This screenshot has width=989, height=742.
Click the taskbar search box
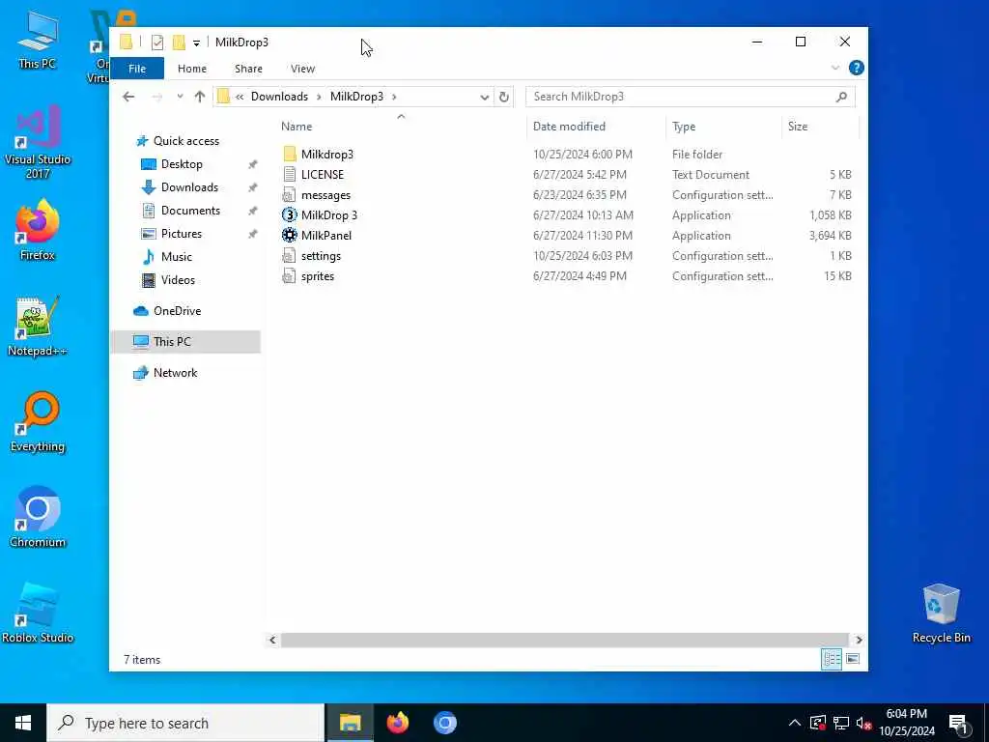point(185,723)
